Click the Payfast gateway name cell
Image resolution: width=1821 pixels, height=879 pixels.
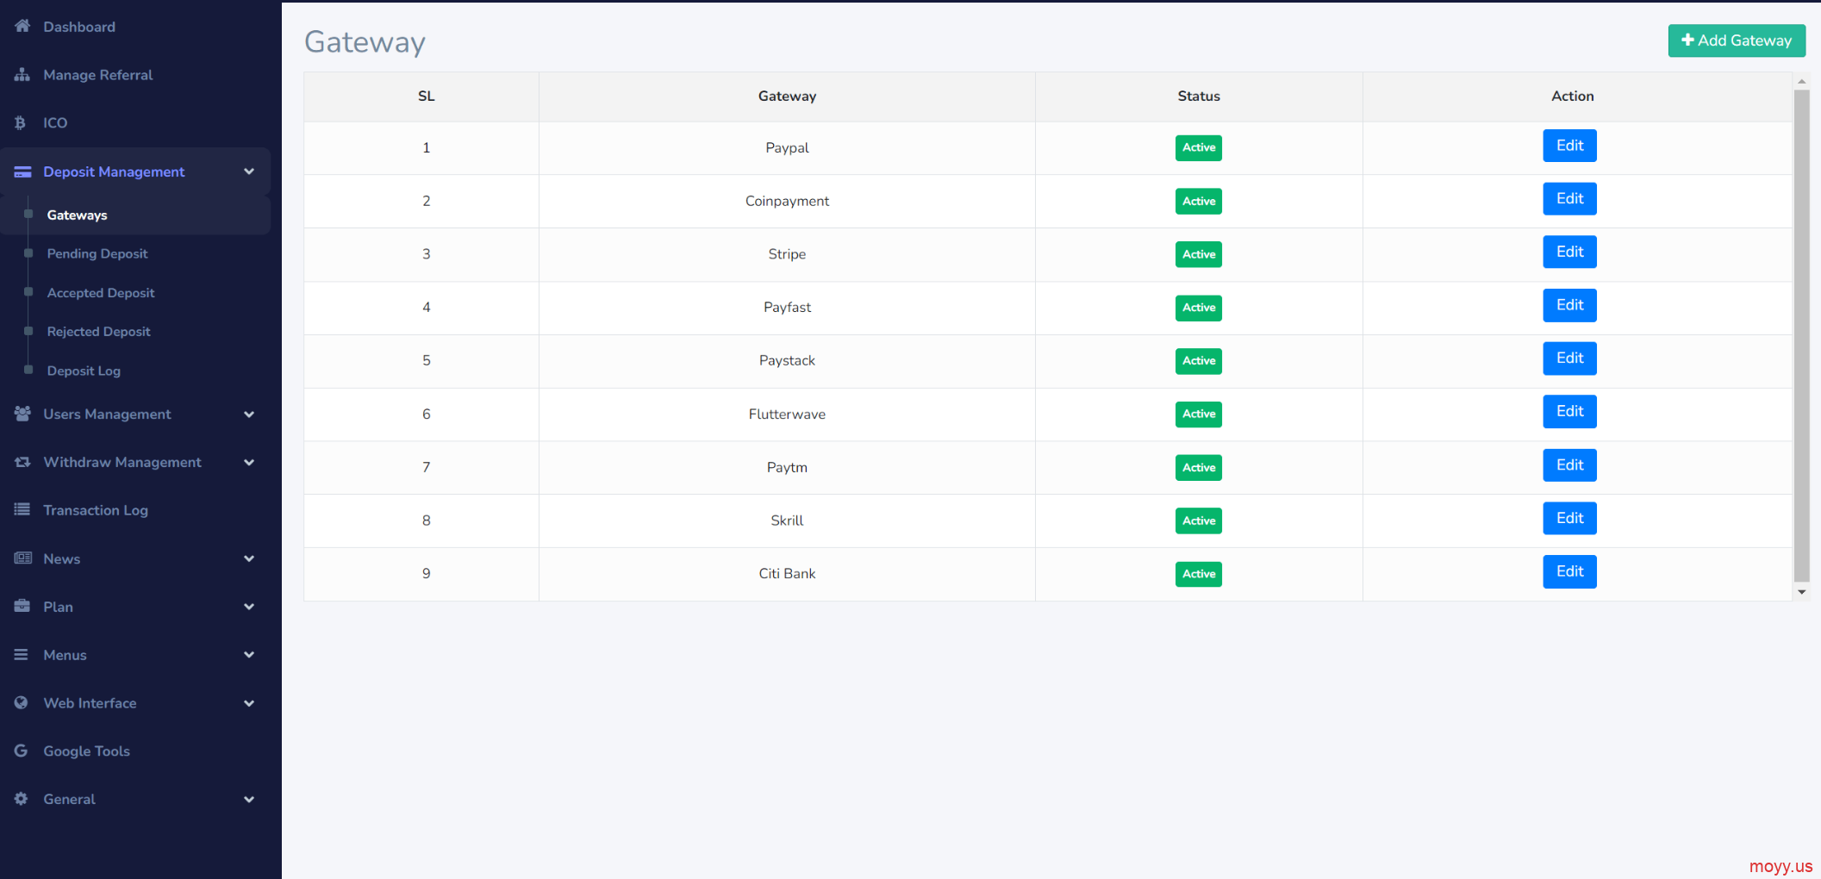[x=787, y=308]
